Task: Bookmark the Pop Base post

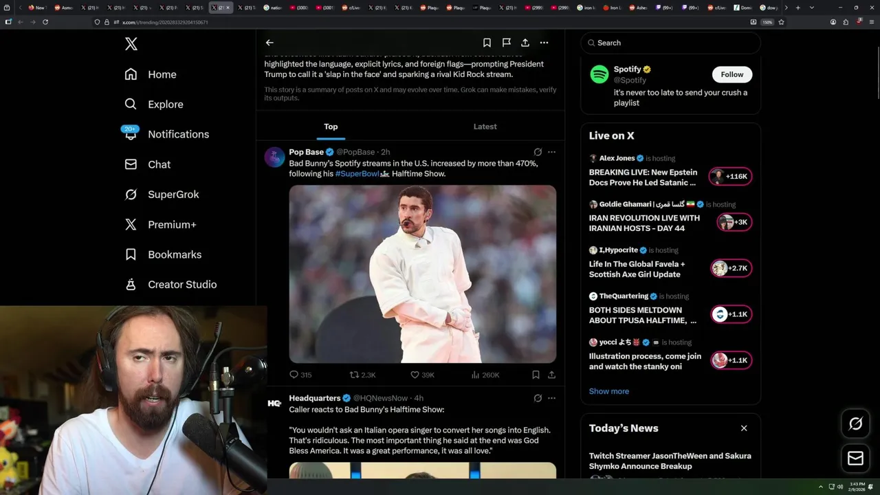Action: pos(536,375)
